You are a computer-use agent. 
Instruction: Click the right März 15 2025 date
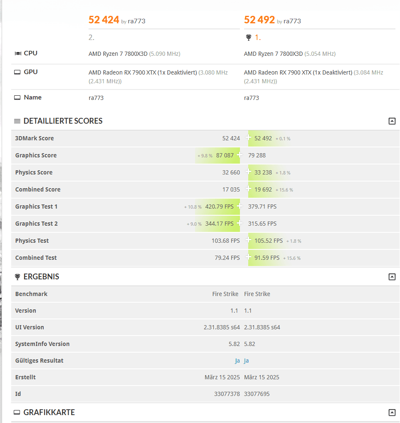point(262,377)
